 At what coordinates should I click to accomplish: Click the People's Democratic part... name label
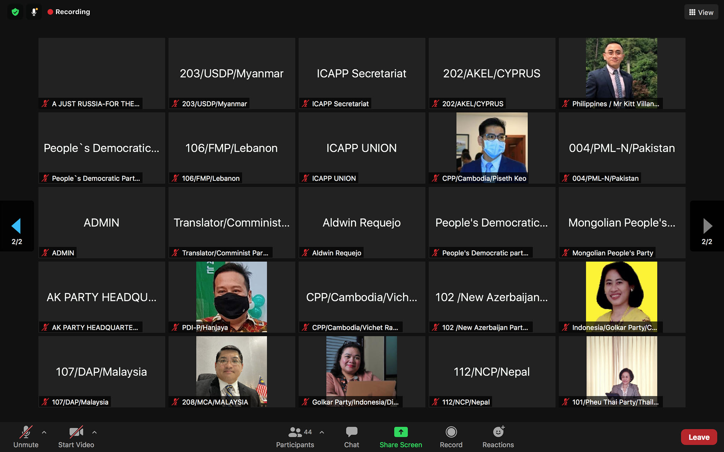pyautogui.click(x=485, y=253)
